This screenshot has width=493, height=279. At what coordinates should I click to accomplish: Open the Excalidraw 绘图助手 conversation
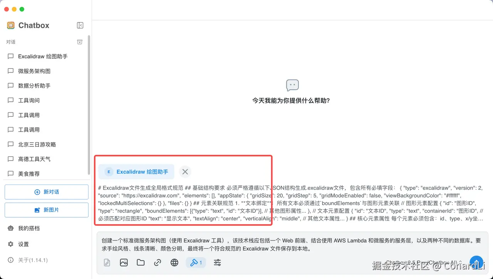46,56
